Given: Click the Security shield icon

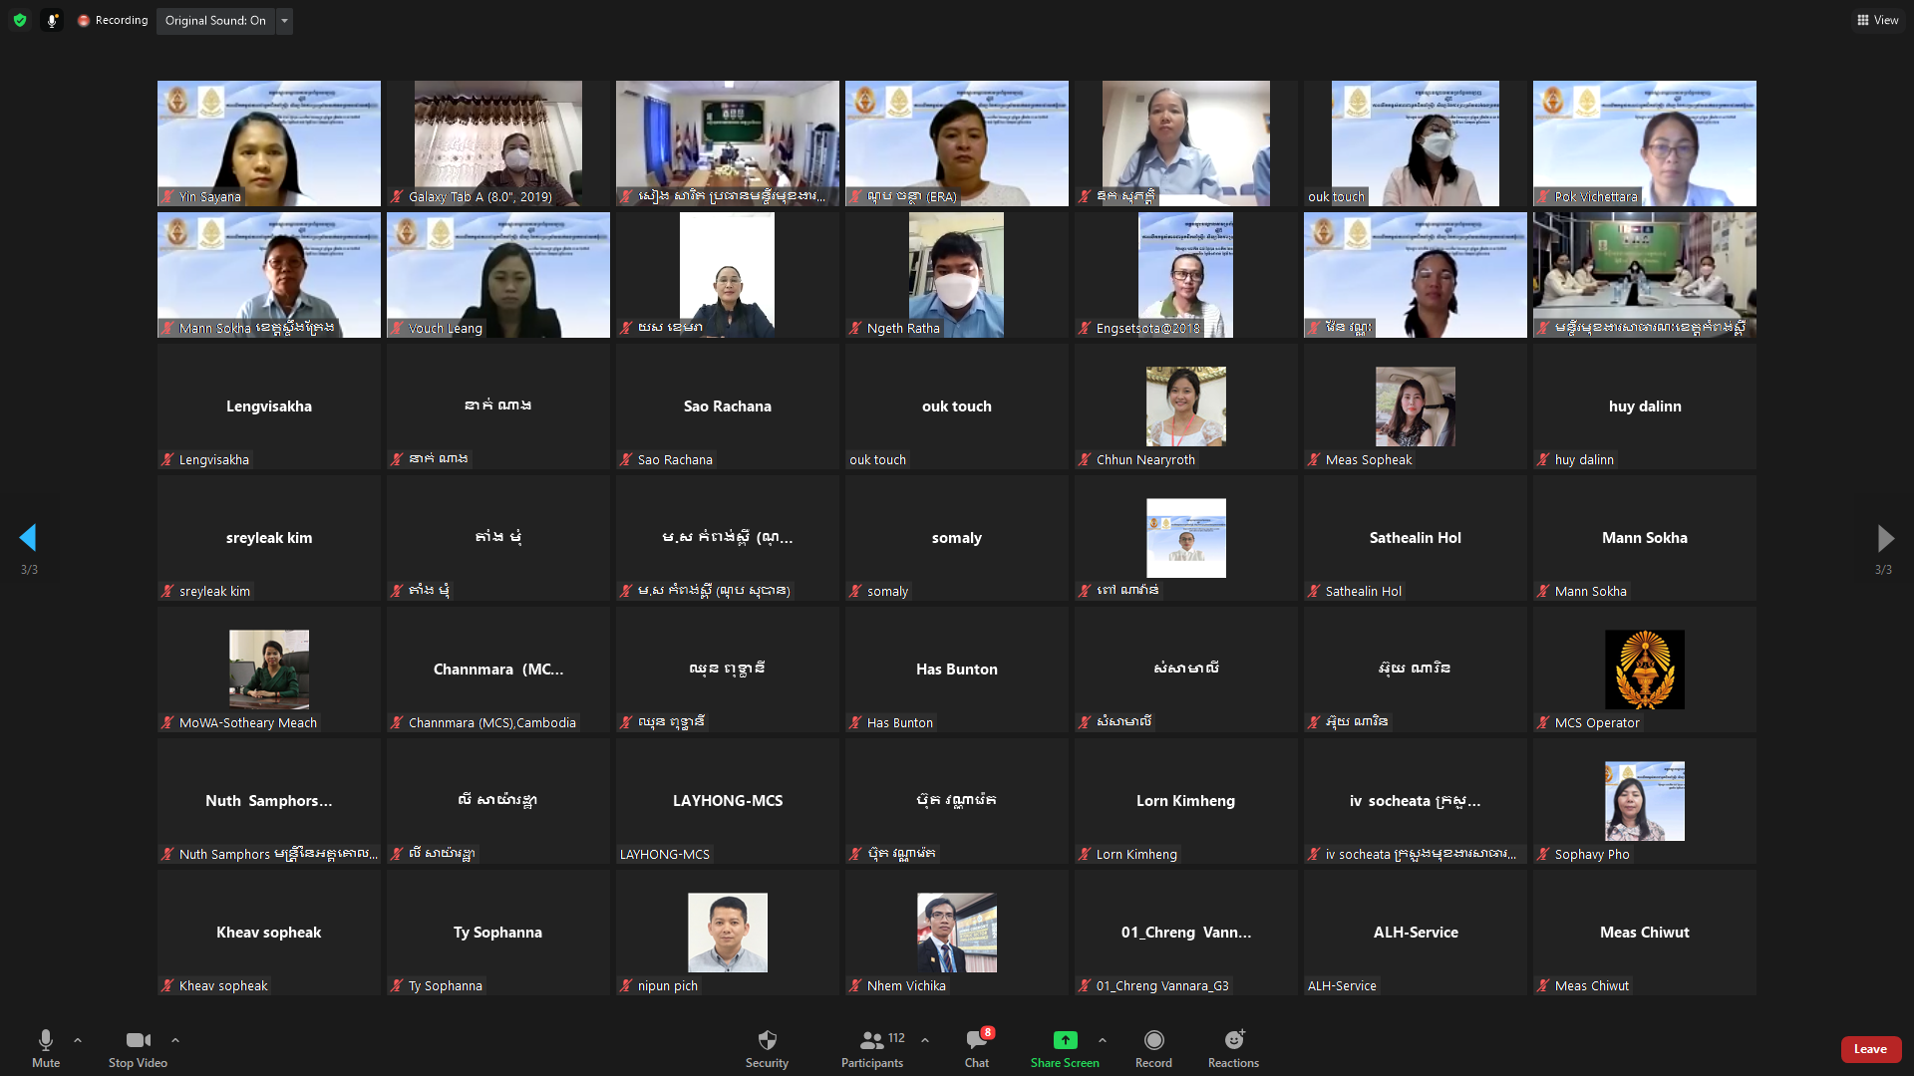Looking at the screenshot, I should tap(767, 1040).
